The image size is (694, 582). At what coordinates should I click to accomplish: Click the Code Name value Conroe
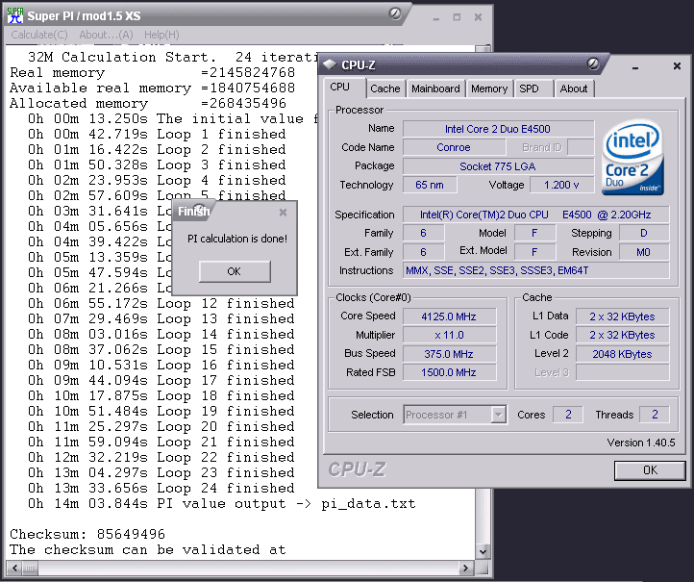click(x=454, y=147)
